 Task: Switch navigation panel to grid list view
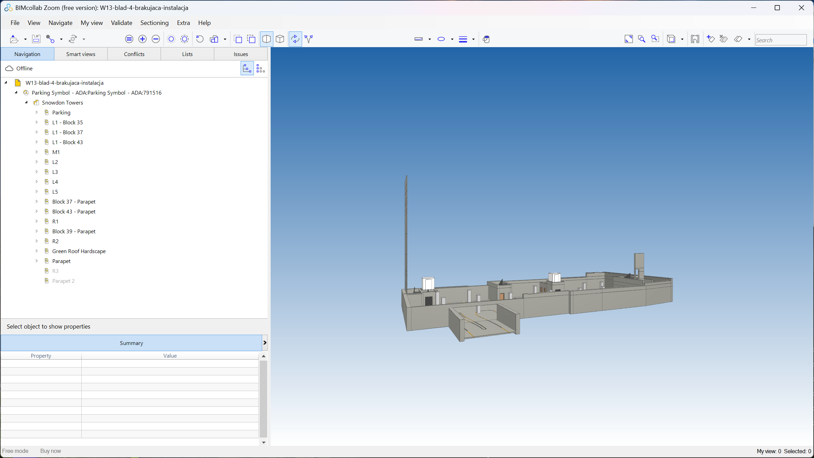click(261, 69)
